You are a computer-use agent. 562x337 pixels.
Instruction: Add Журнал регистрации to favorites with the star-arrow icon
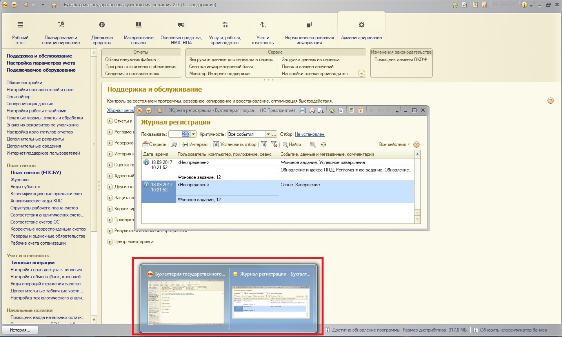pyautogui.click(x=332, y=110)
